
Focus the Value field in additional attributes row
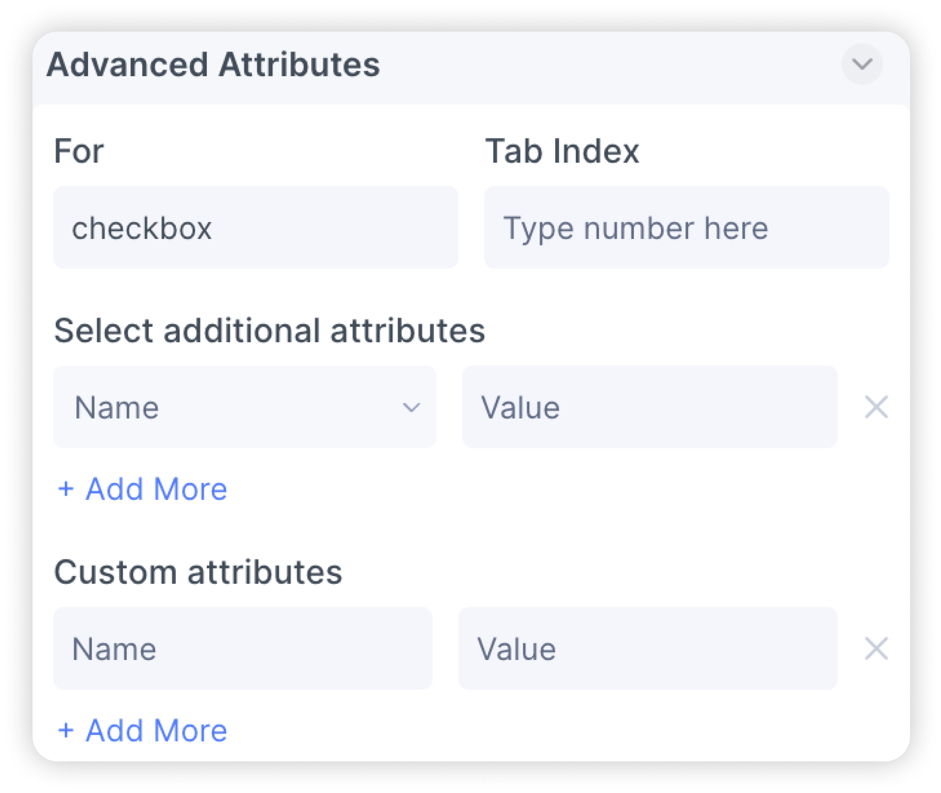tap(650, 407)
